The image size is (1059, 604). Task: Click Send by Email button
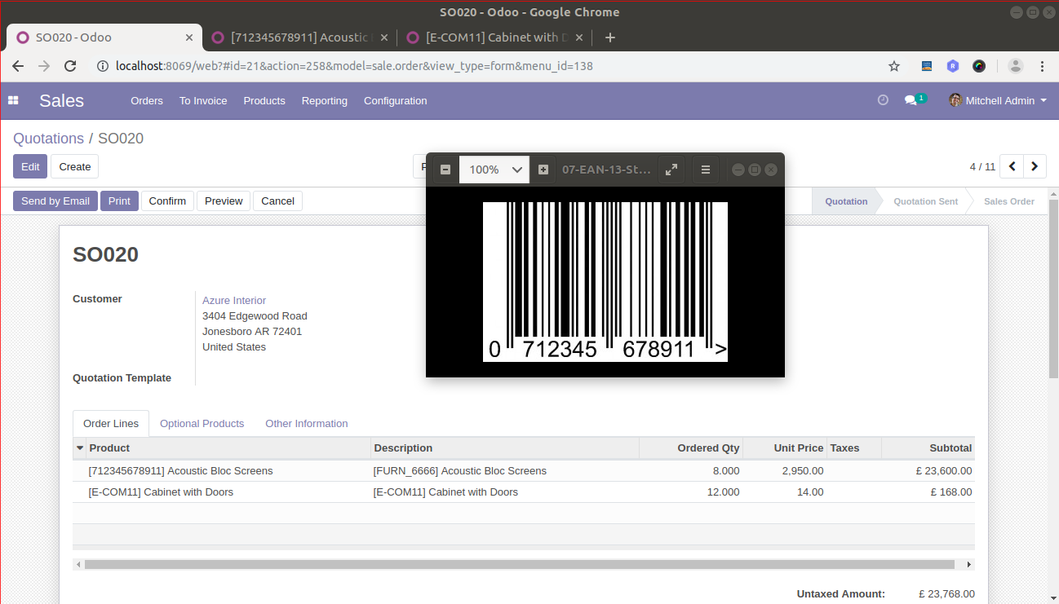tap(55, 201)
